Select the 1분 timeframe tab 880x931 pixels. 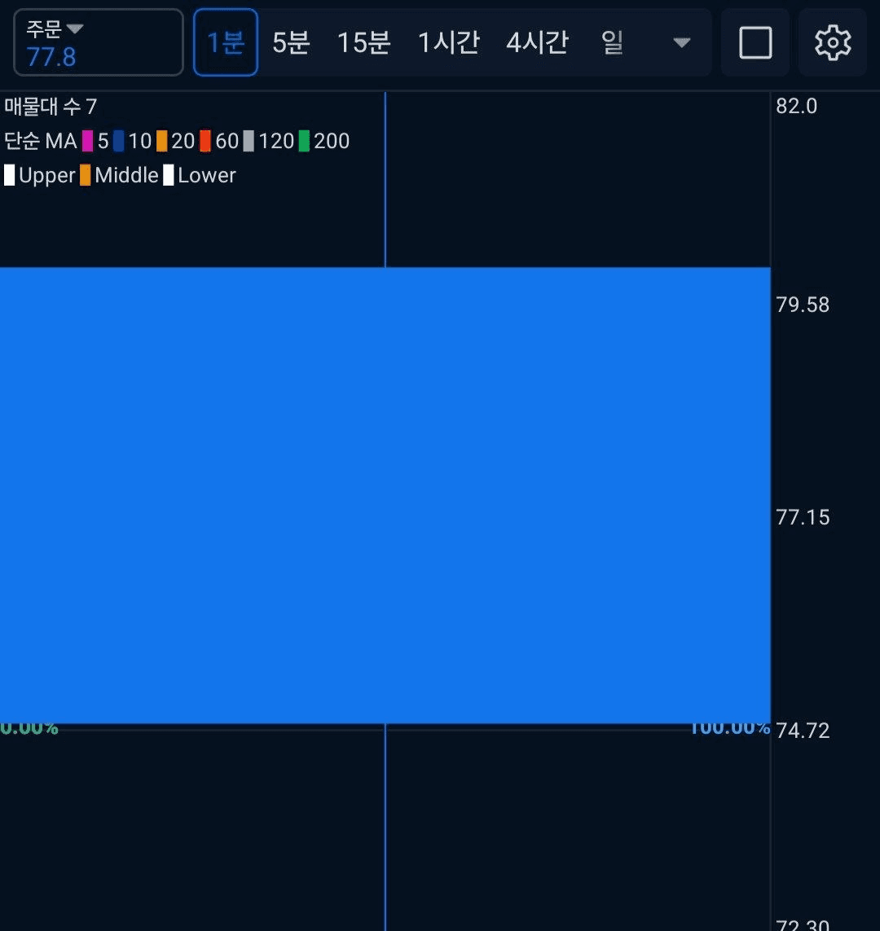click(x=226, y=42)
